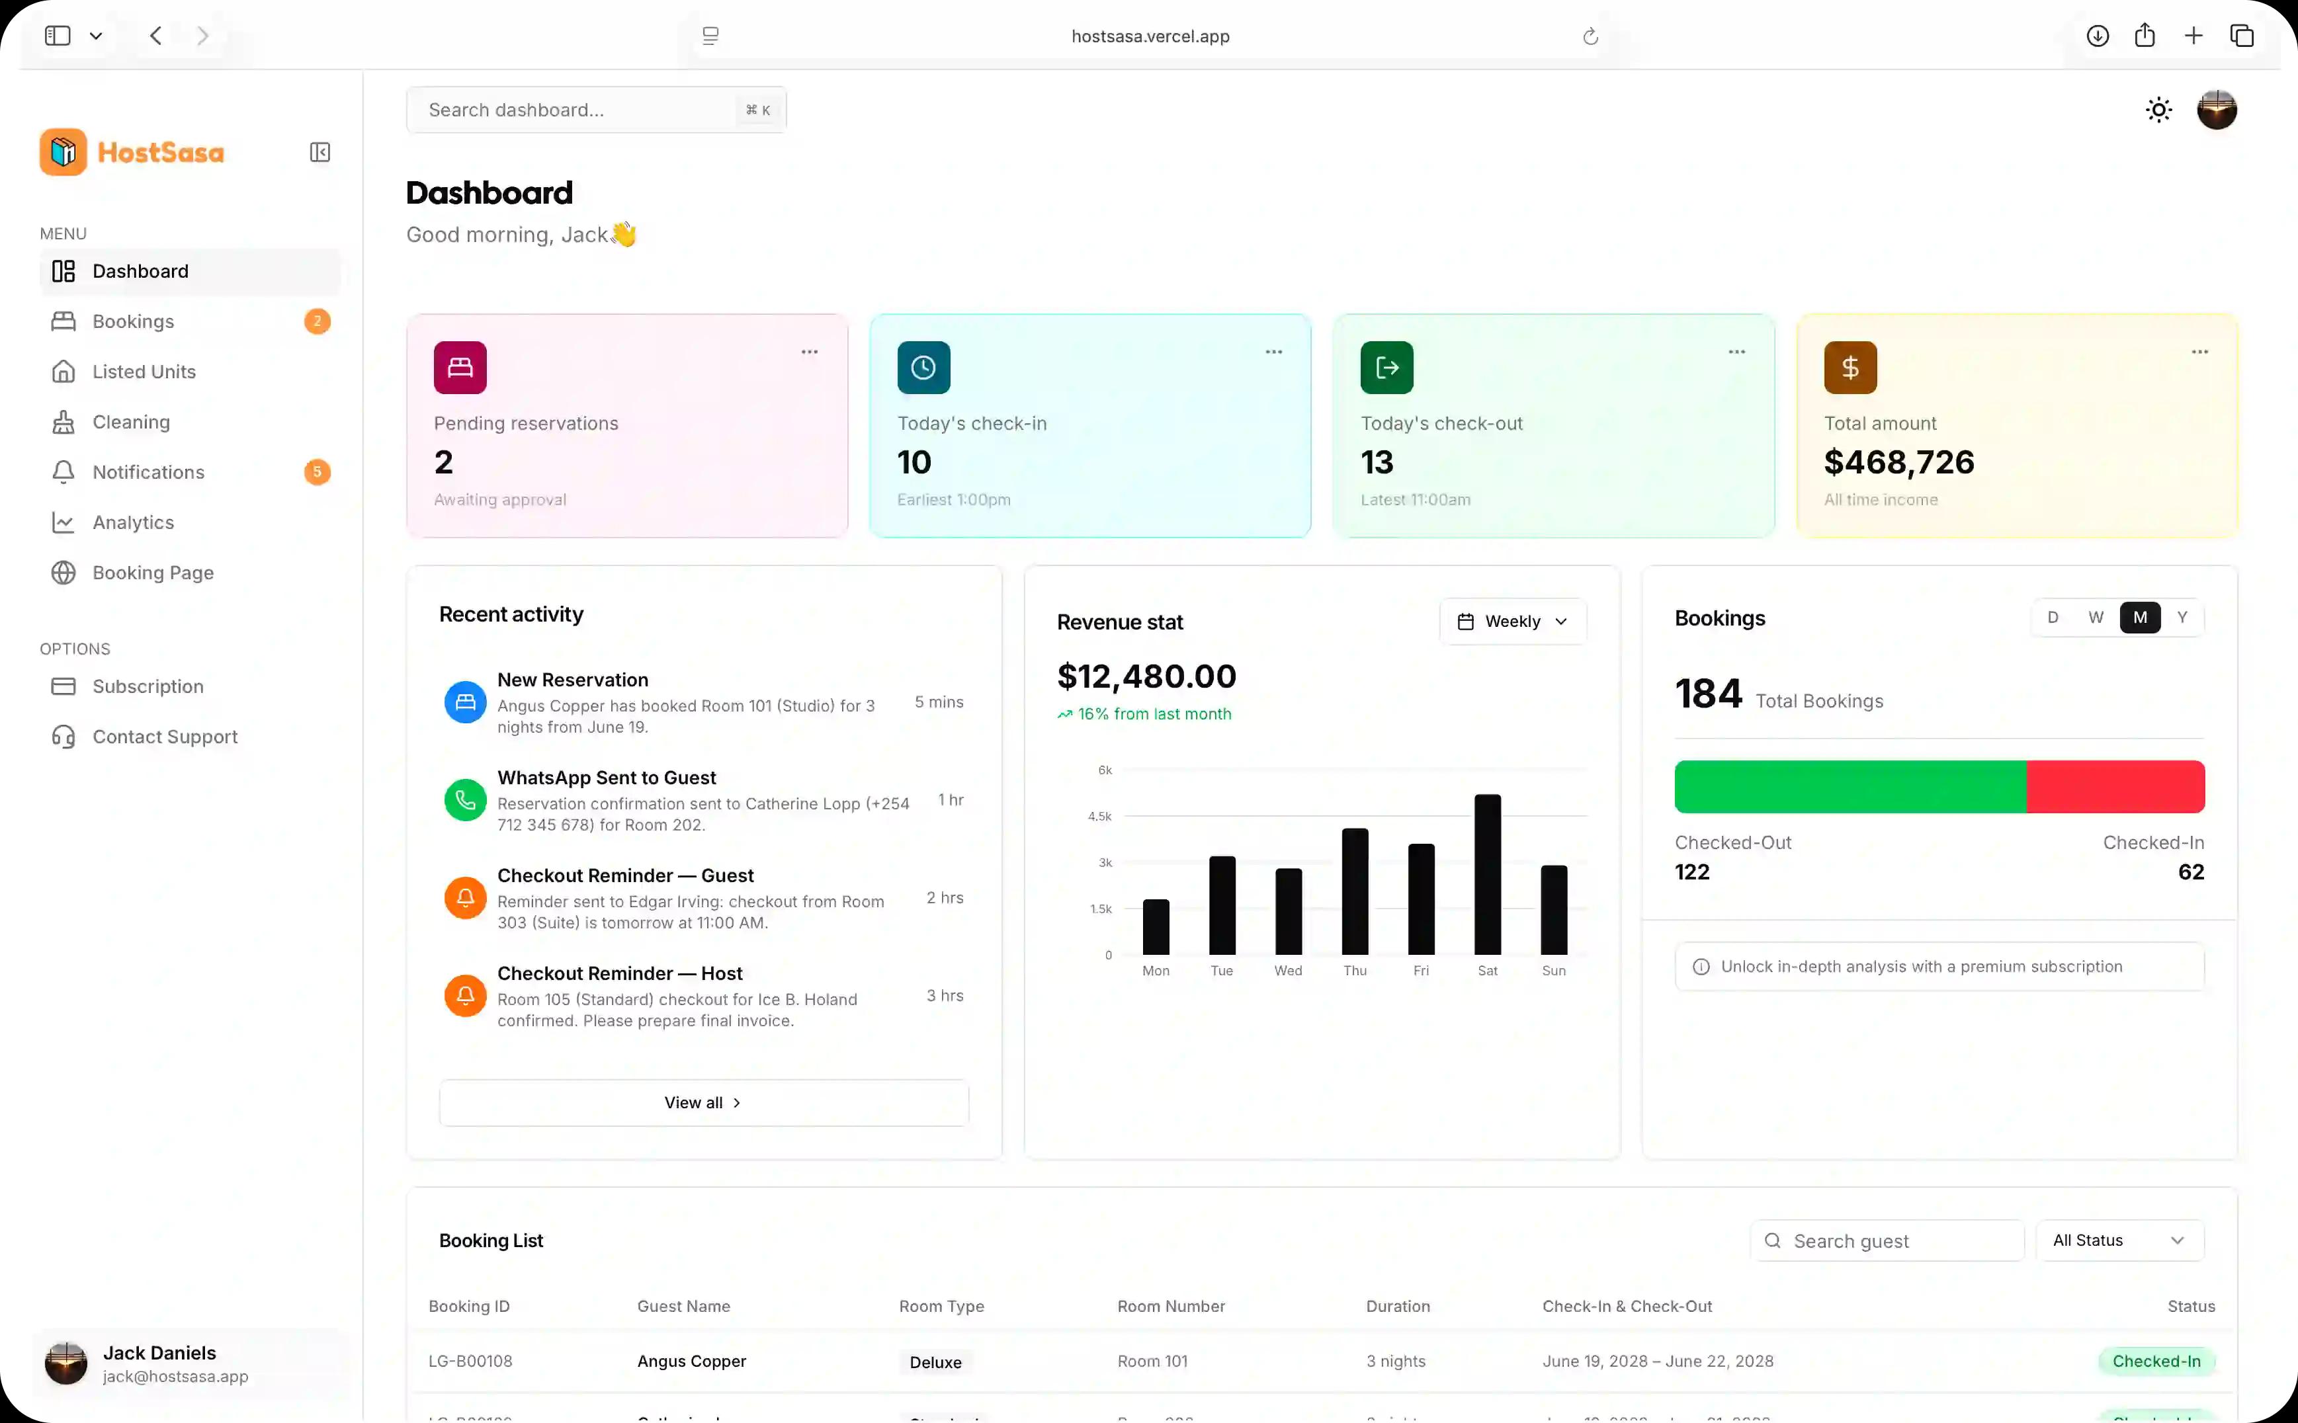Select the D (daily) bookings range

[x=2053, y=618]
